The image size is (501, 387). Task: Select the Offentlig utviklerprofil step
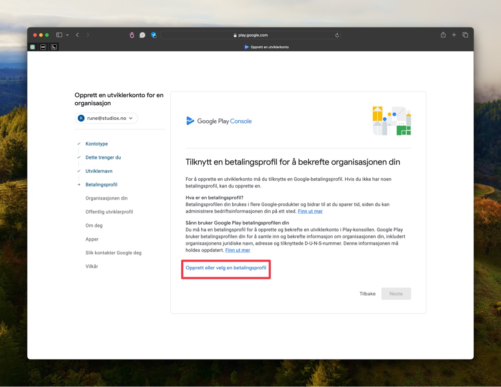(x=109, y=212)
